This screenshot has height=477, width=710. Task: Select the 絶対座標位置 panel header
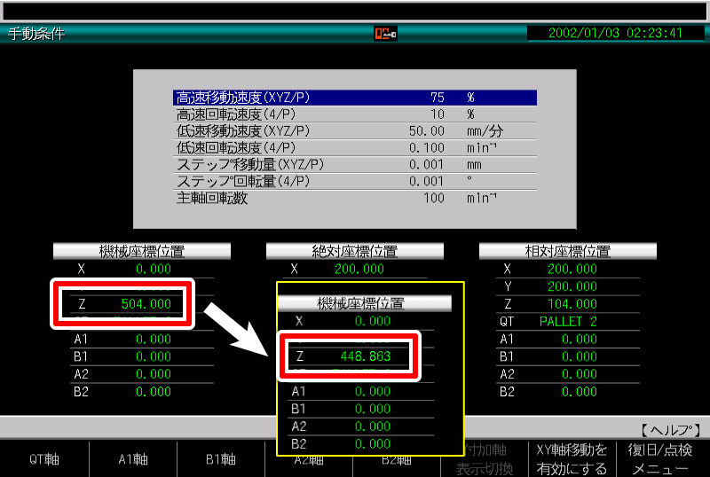pyautogui.click(x=354, y=252)
